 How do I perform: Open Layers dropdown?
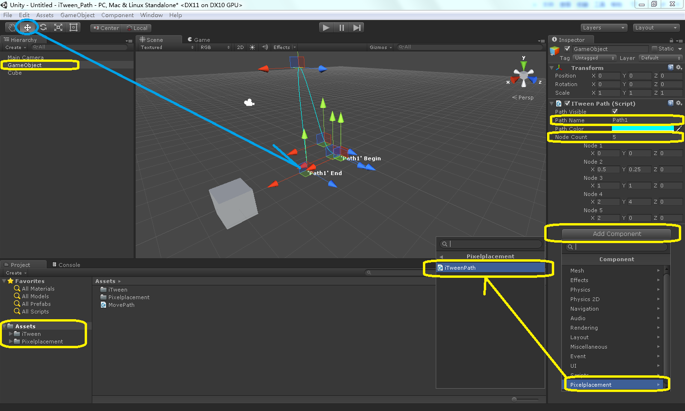click(603, 28)
